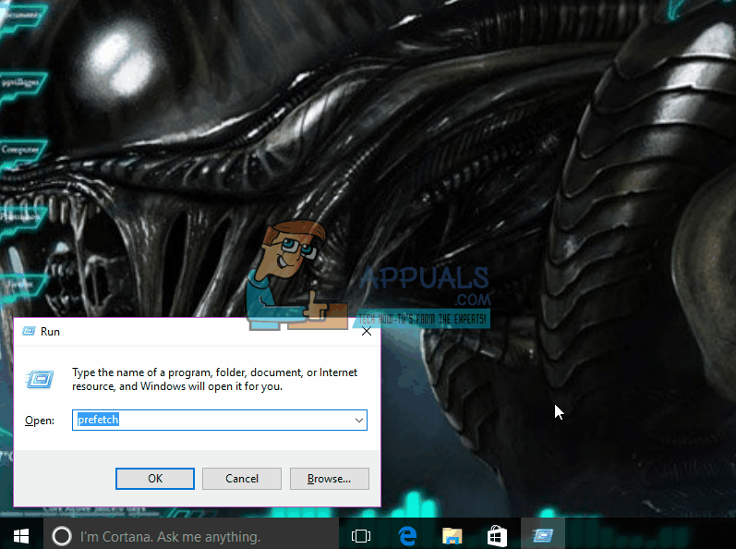Launch Microsoft Edge from the taskbar

[407, 536]
